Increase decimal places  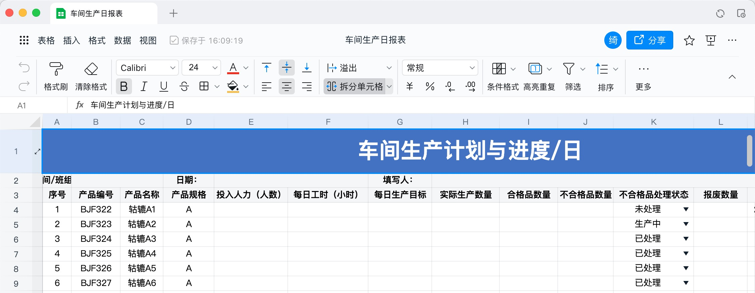coord(470,87)
